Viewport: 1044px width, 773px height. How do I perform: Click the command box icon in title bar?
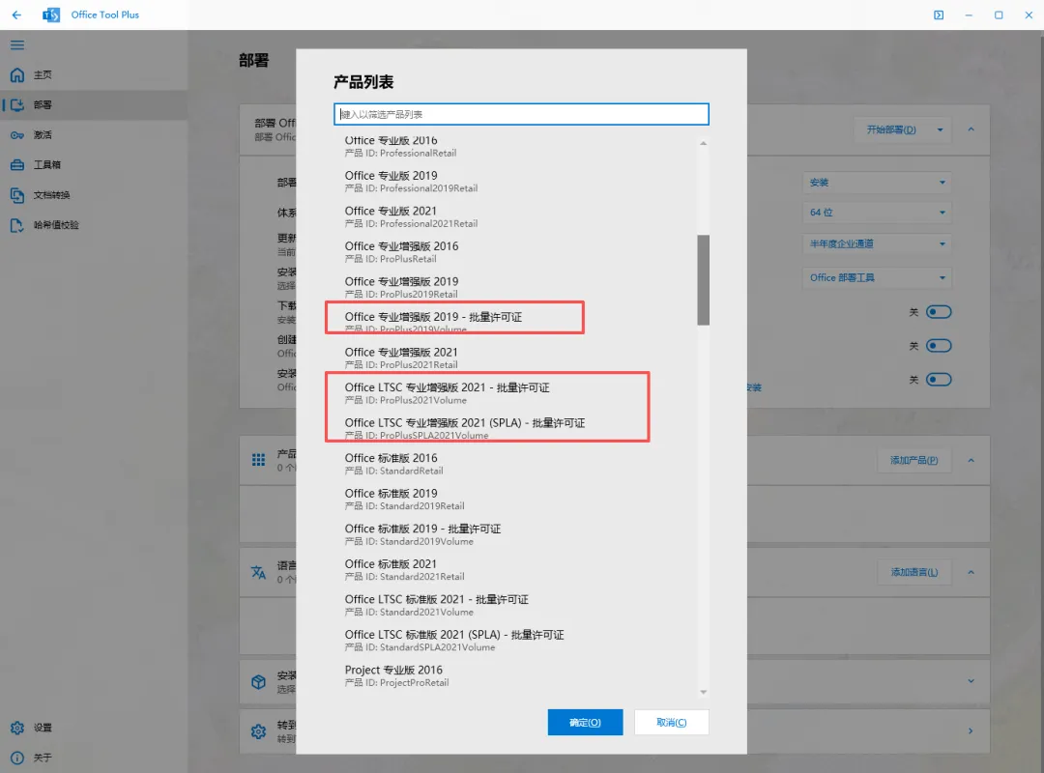939,14
